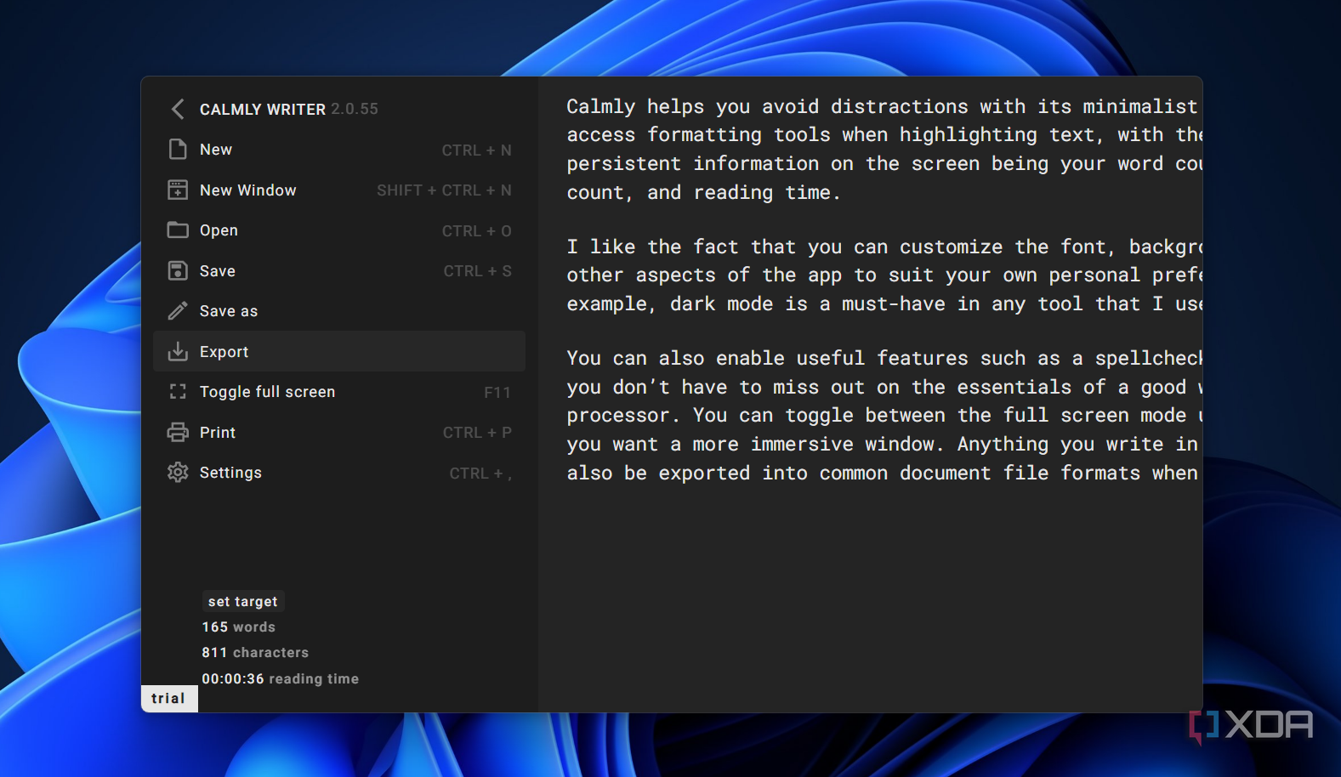The image size is (1341, 777).
Task: Click the trial badge
Action: tap(168, 699)
